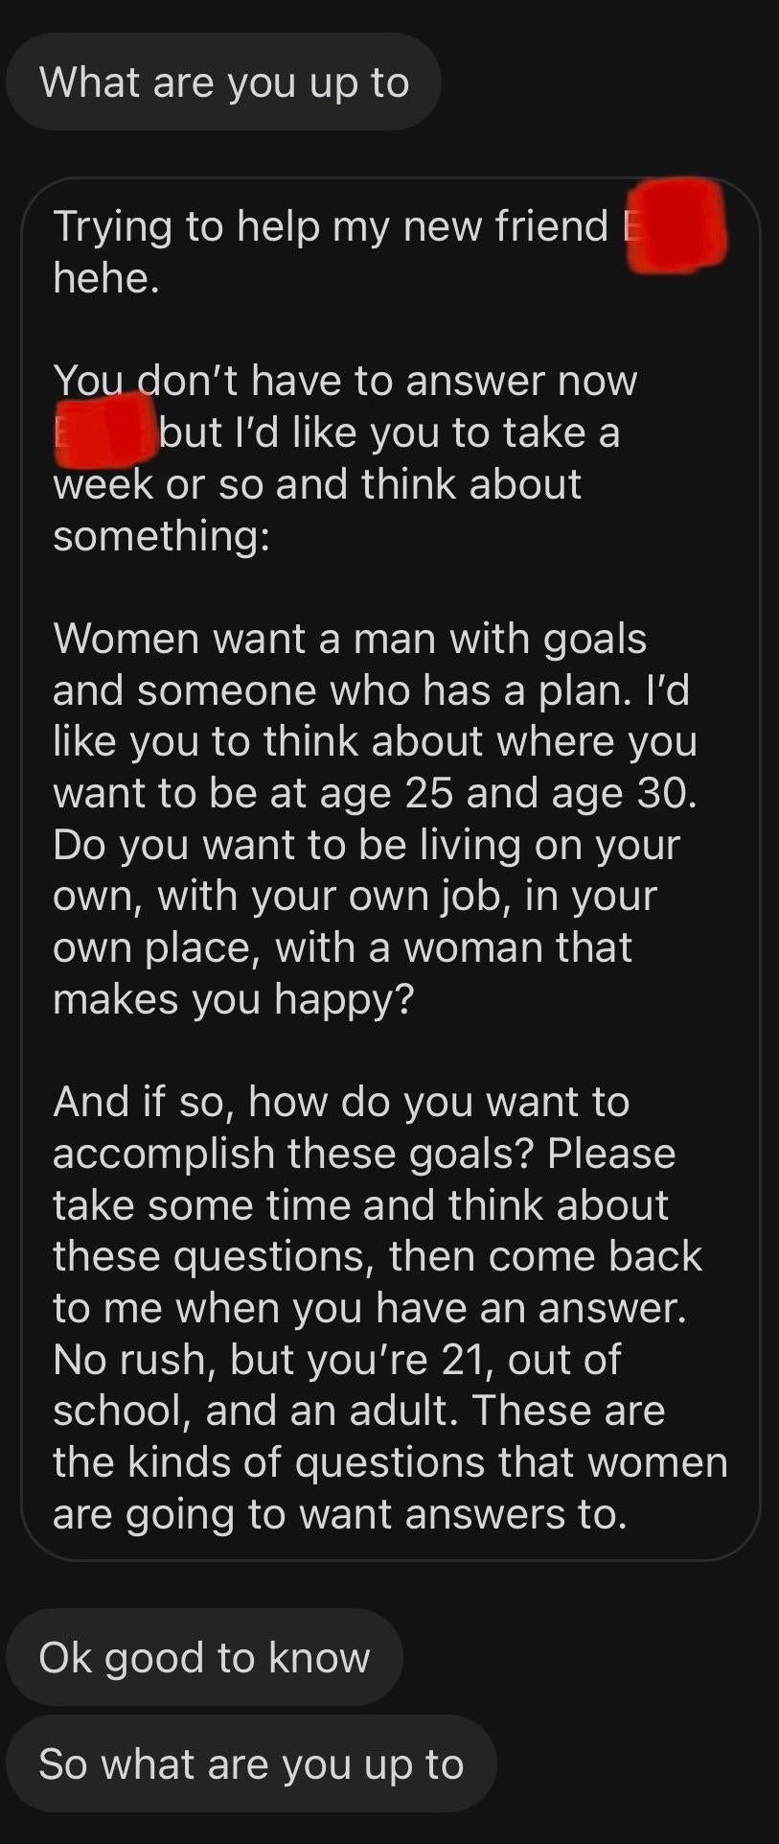Screen dimensions: 779x1844
Task: Click the text "makes you happy?"
Action: coord(234,999)
